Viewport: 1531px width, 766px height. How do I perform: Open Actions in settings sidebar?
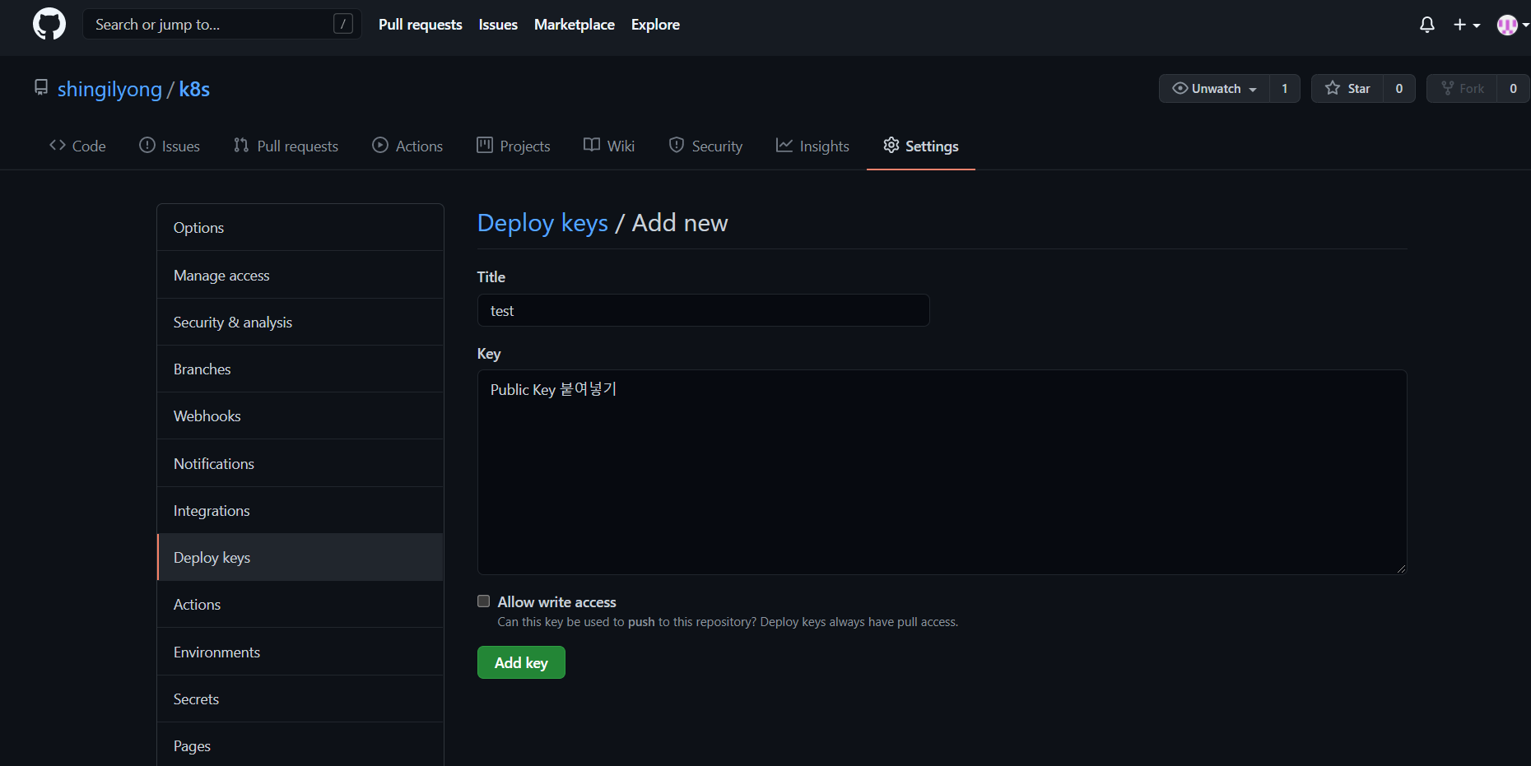(300, 604)
